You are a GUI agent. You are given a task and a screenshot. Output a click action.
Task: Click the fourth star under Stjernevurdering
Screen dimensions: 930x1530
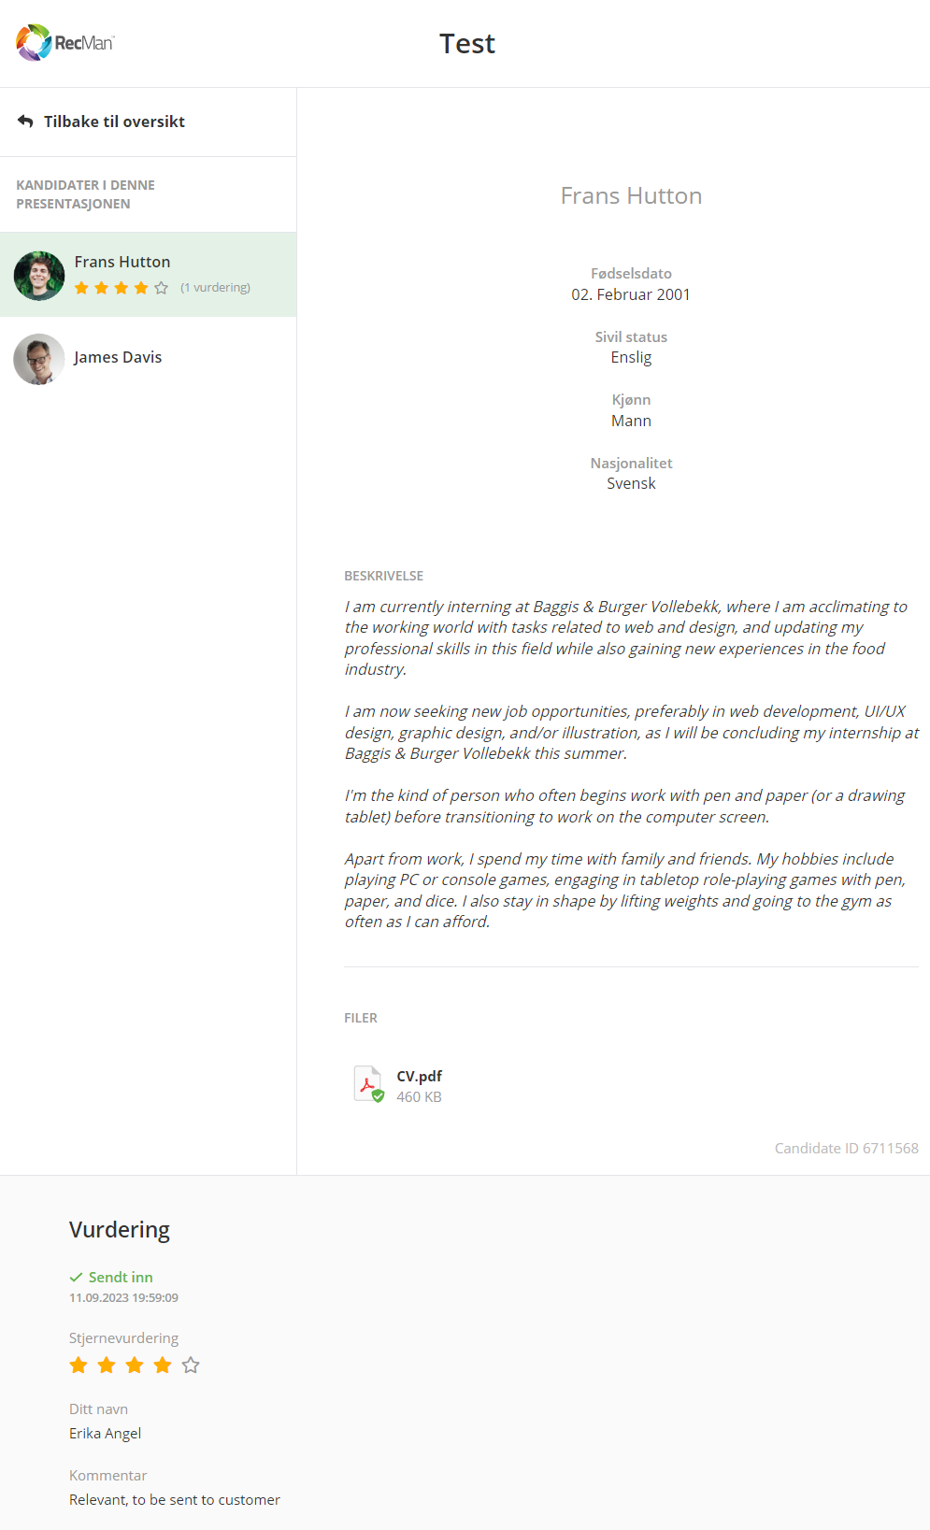coord(163,1366)
